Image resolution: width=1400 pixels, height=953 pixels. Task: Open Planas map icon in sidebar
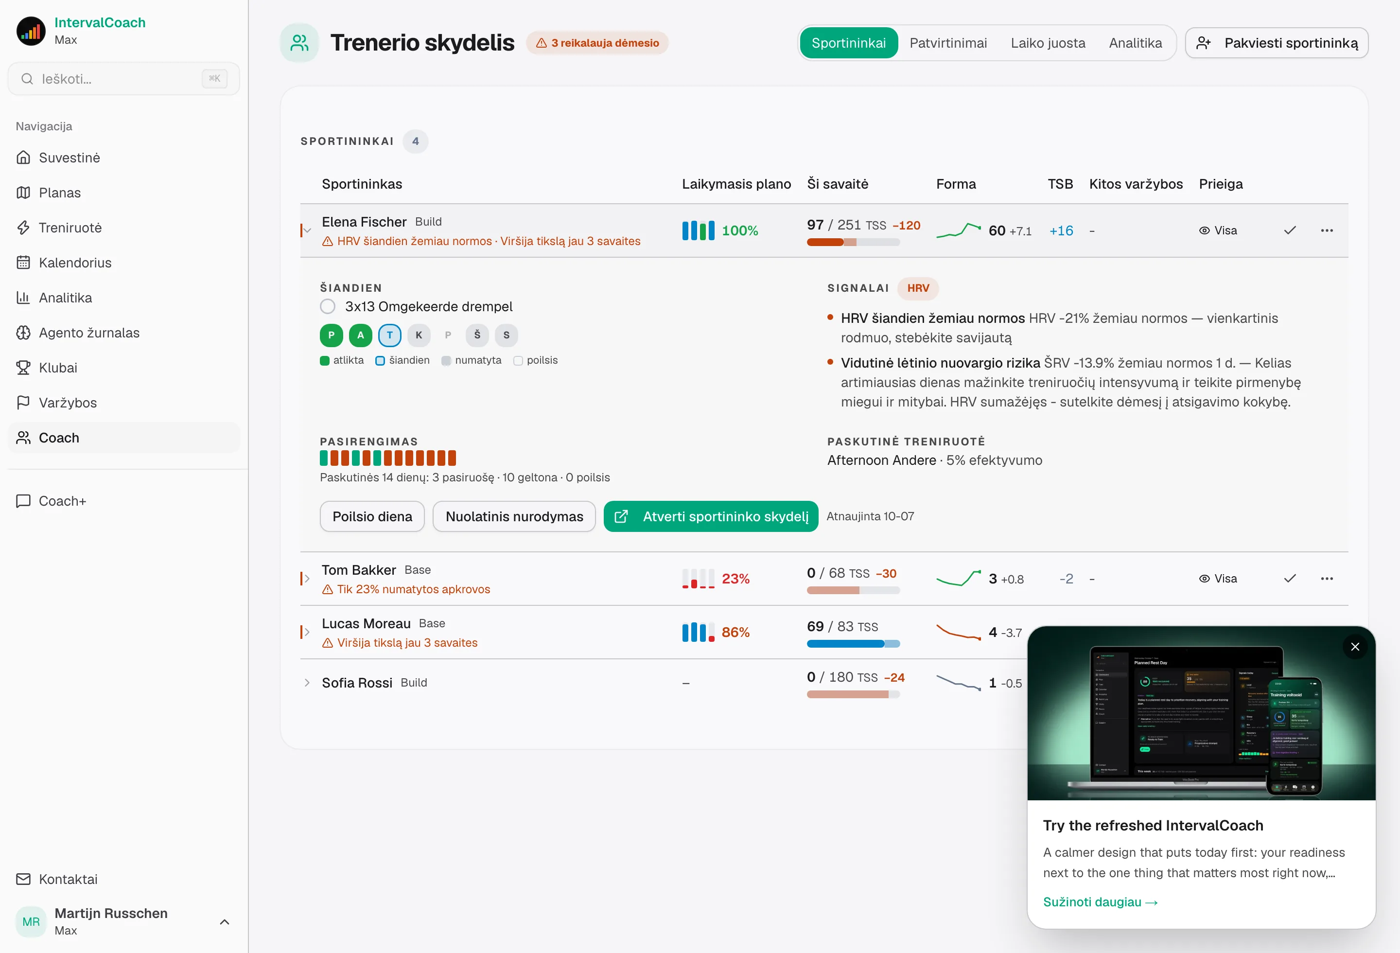pyautogui.click(x=23, y=193)
